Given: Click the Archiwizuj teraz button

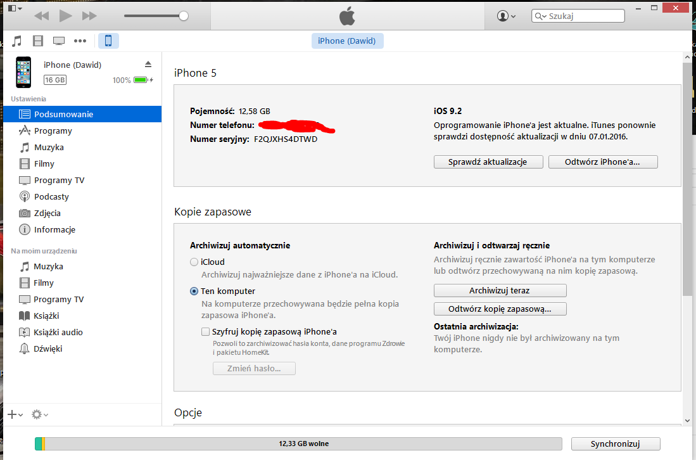Looking at the screenshot, I should pyautogui.click(x=500, y=290).
